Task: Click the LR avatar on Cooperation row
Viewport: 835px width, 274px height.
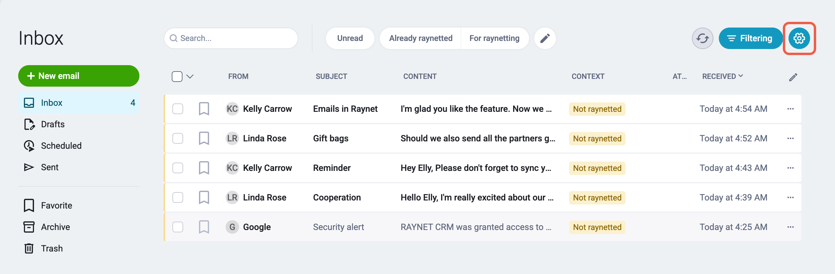Action: pyautogui.click(x=232, y=197)
